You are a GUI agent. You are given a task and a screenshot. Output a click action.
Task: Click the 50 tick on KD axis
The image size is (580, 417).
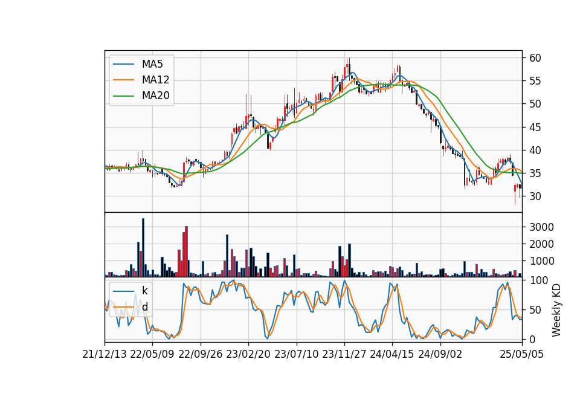pos(535,309)
